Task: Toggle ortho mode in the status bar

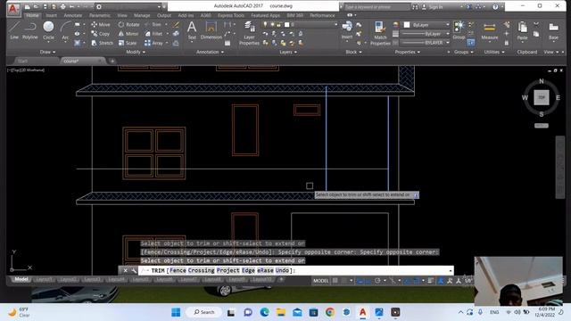Action: pyautogui.click(x=368, y=281)
